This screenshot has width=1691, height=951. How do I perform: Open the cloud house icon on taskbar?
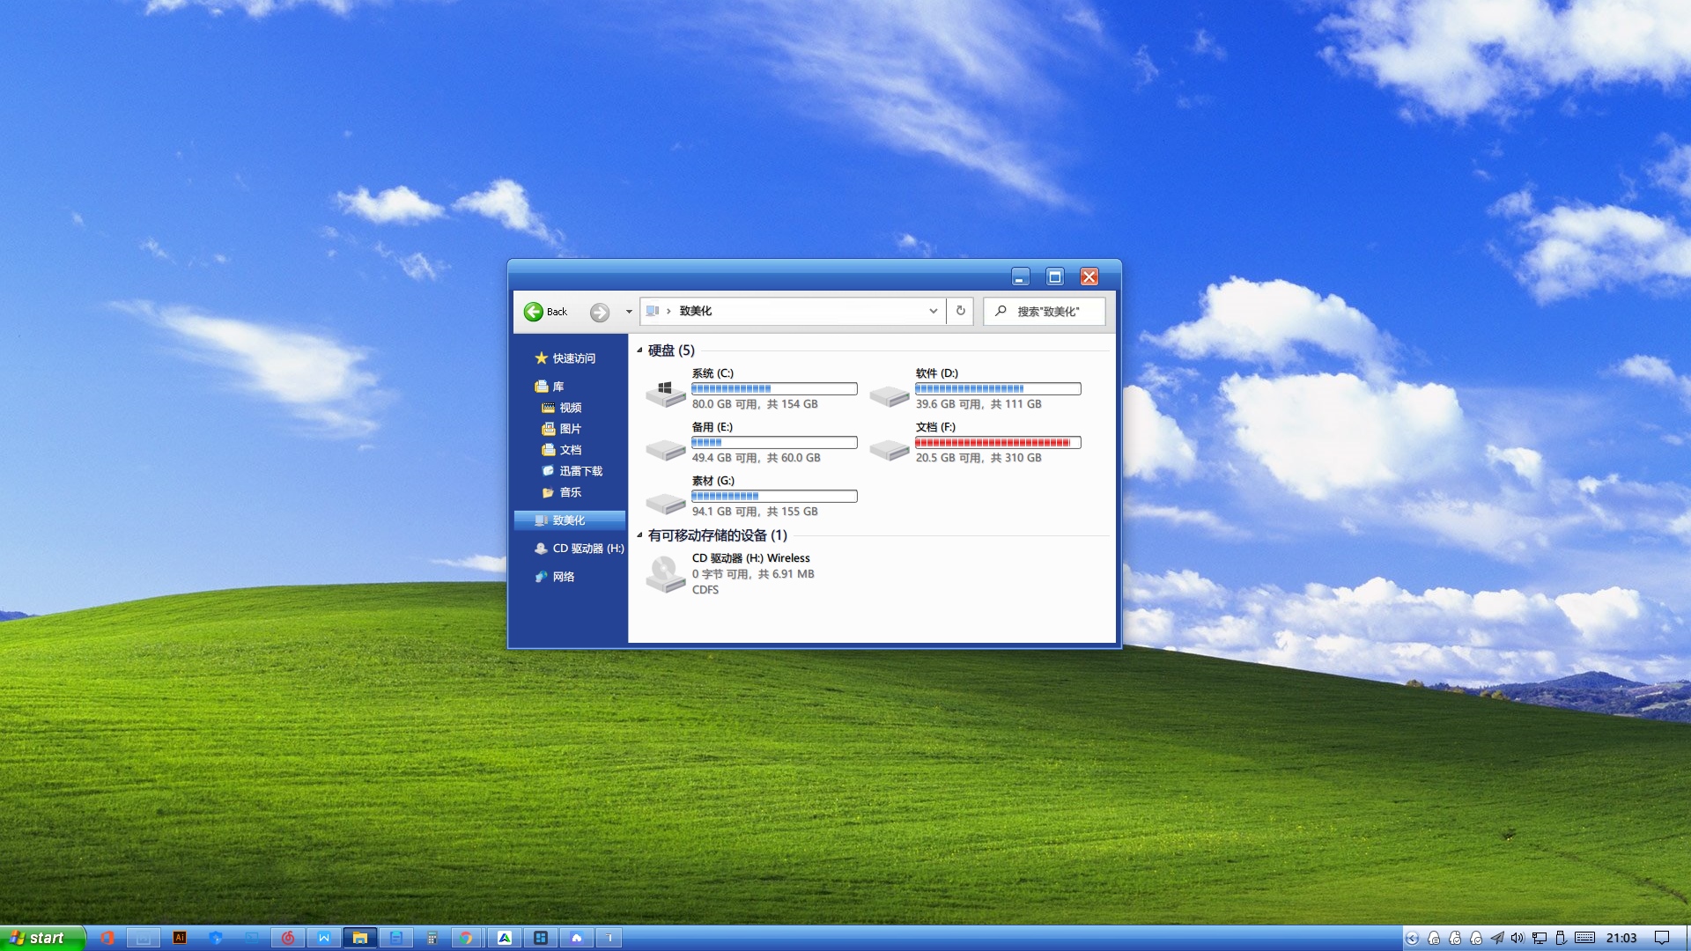coord(577,938)
